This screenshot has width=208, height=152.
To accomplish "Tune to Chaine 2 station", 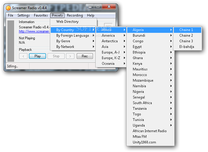I will click(x=187, y=35).
